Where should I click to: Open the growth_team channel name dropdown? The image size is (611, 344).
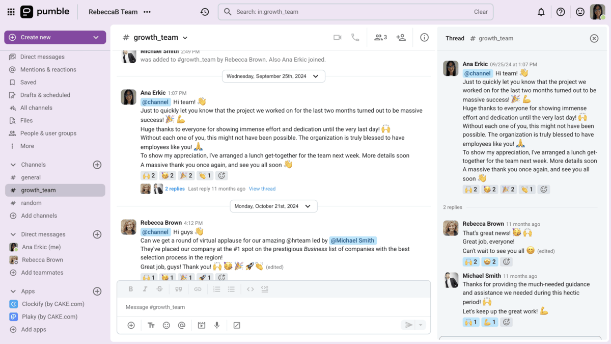point(185,37)
